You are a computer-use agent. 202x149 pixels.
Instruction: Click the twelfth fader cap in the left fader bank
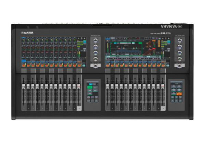(74, 86)
